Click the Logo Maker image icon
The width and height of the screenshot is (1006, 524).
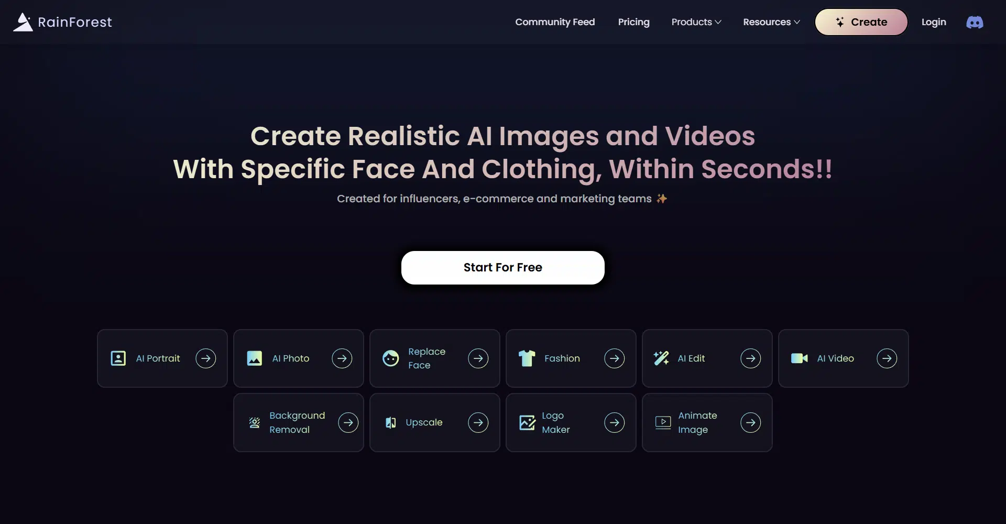[x=527, y=422]
